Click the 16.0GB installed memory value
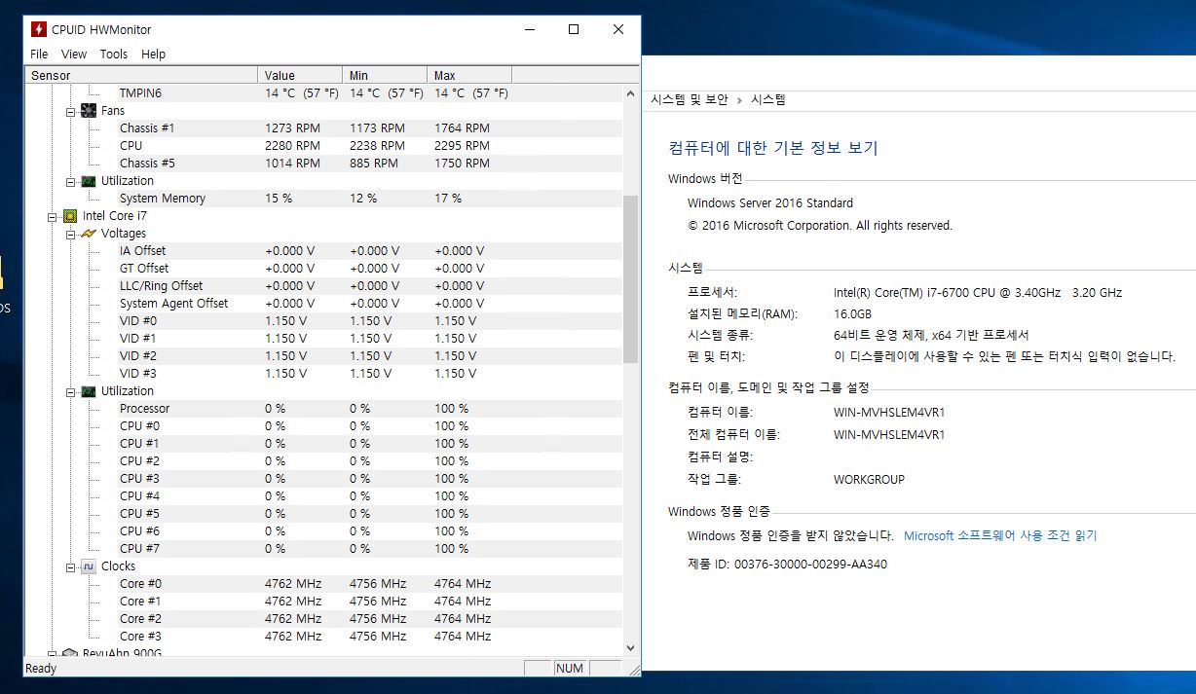The image size is (1196, 694). point(852,314)
